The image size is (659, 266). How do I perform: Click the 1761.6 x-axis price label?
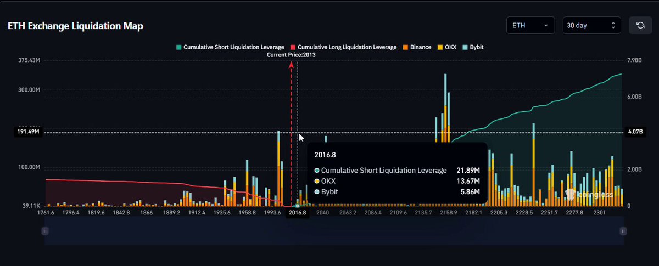[x=46, y=212]
